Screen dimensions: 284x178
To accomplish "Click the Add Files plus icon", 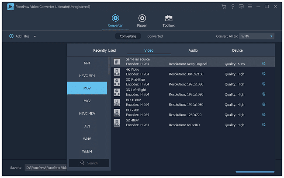I will pos(11,36).
